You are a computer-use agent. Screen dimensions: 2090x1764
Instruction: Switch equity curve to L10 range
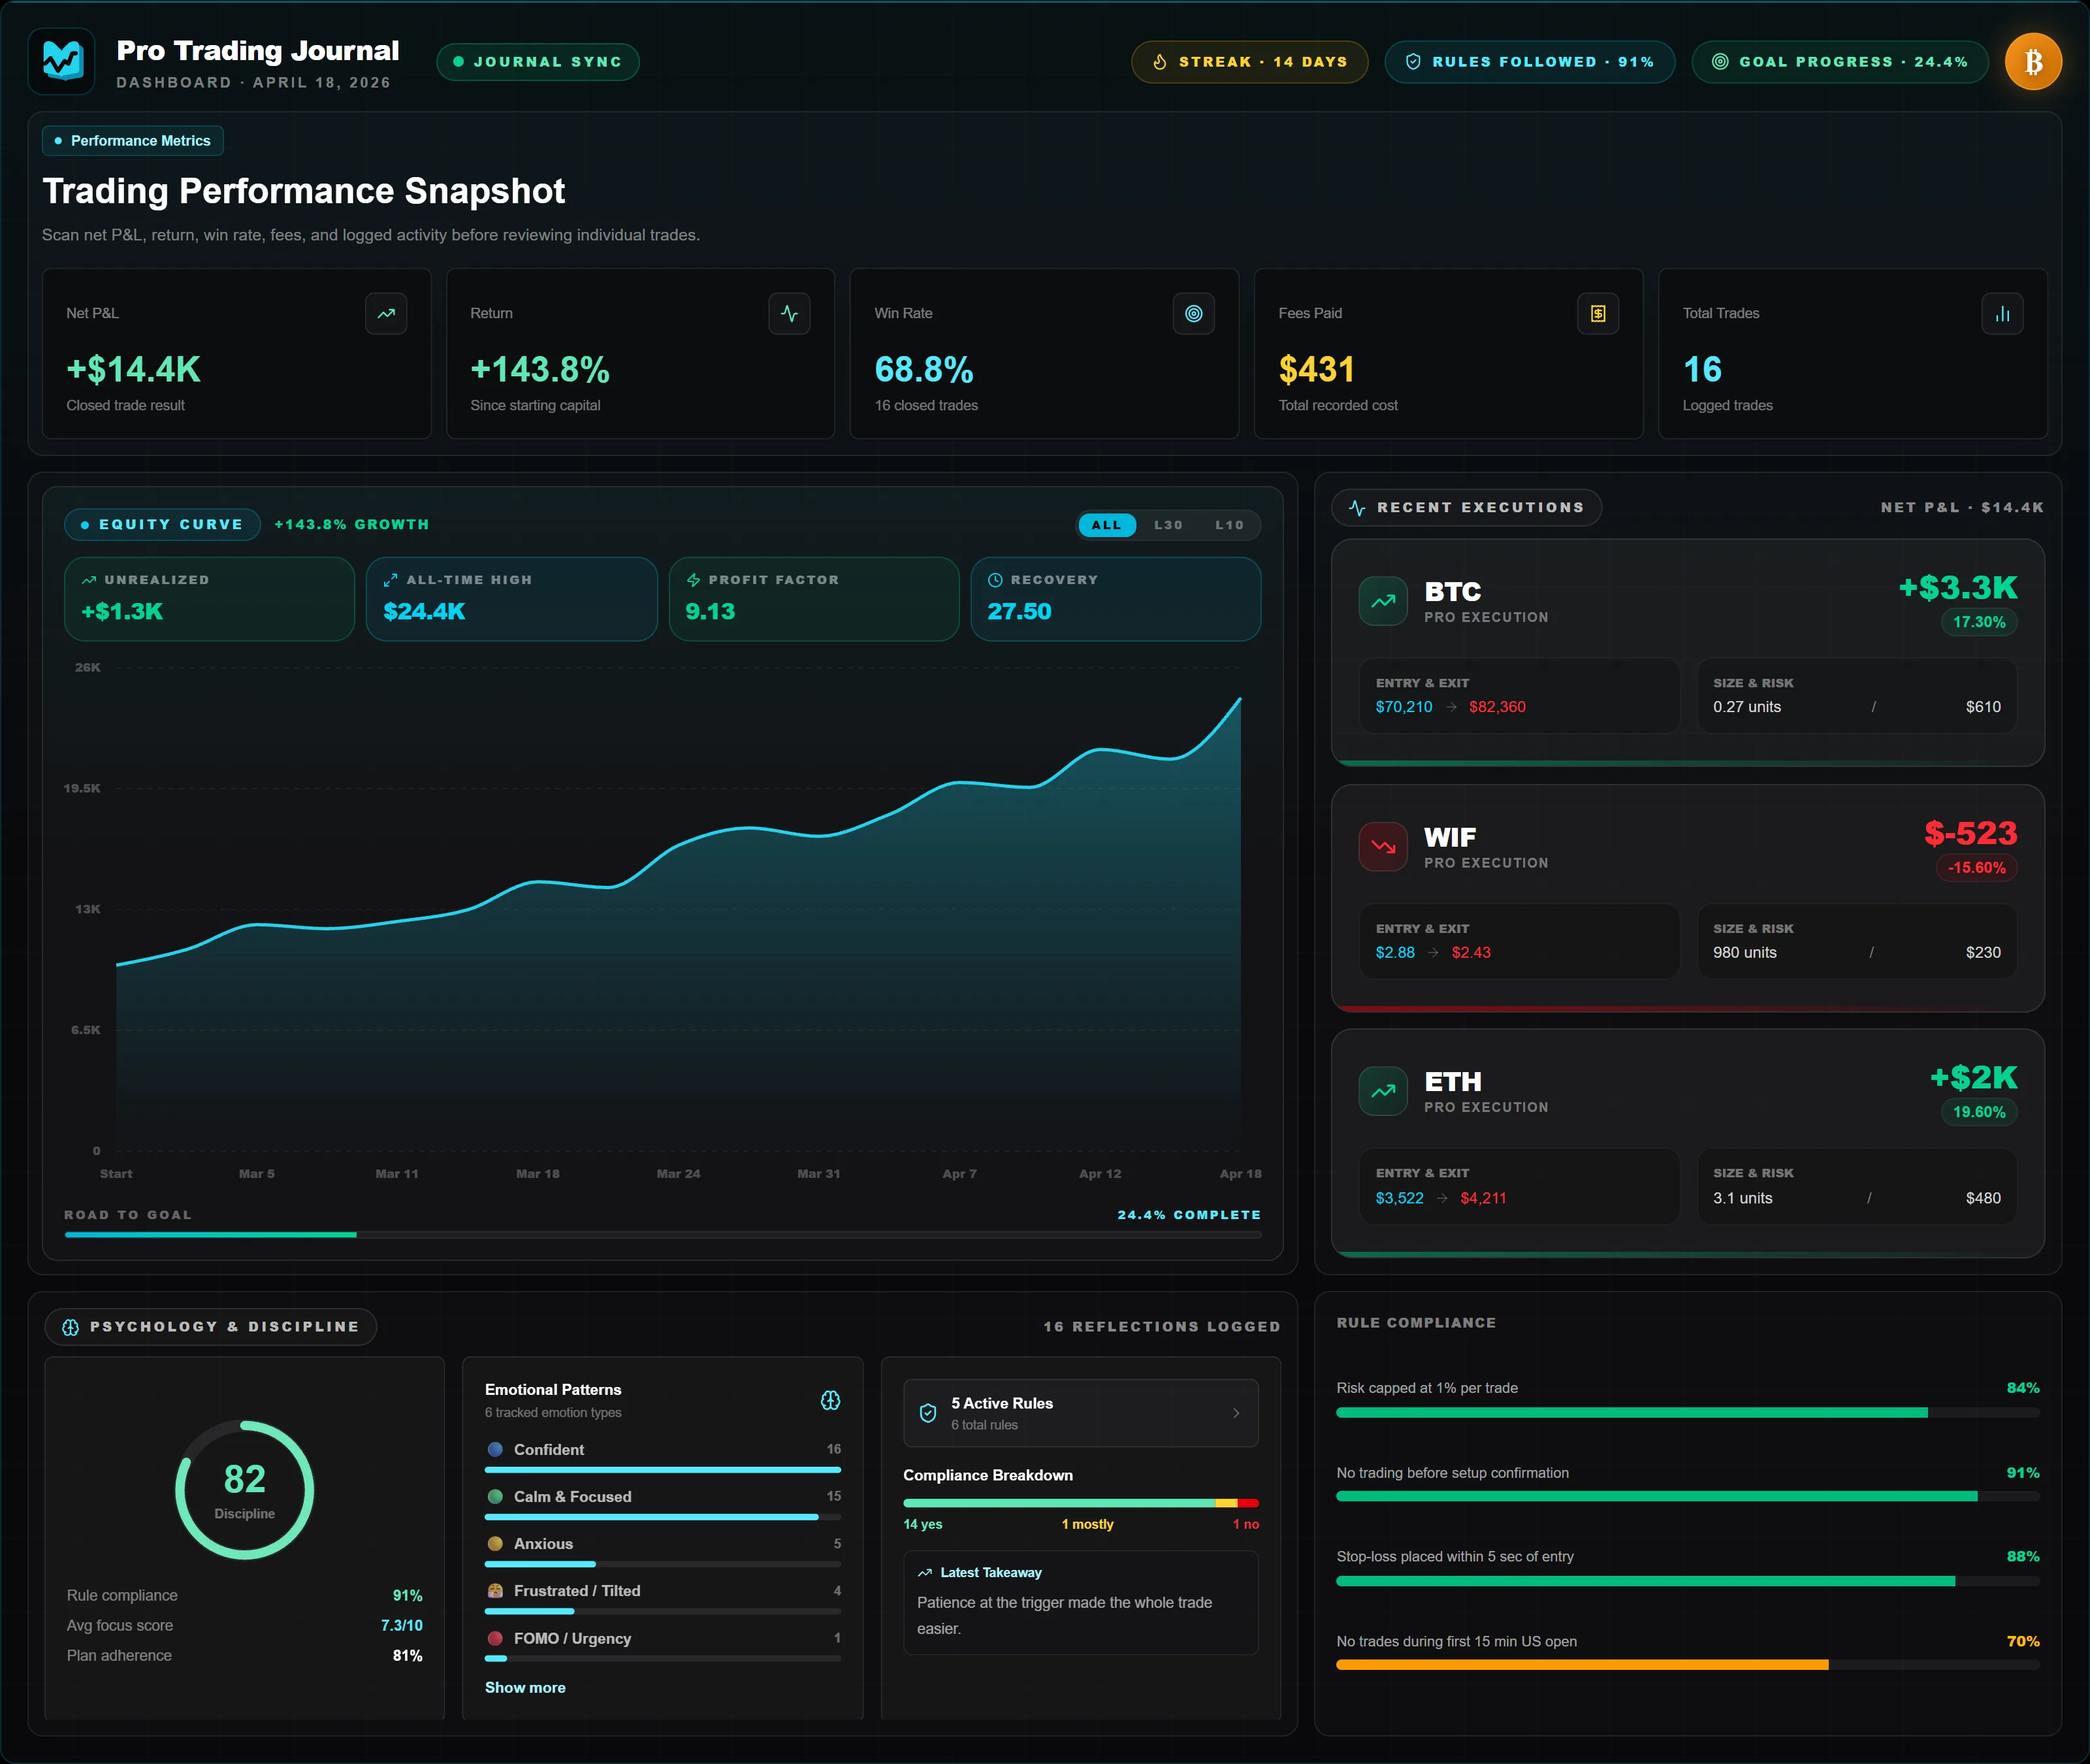(x=1229, y=525)
